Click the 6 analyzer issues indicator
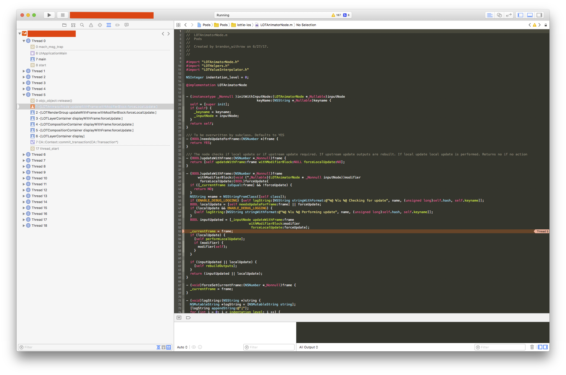Image resolution: width=566 pixels, height=375 pixels. 346,15
